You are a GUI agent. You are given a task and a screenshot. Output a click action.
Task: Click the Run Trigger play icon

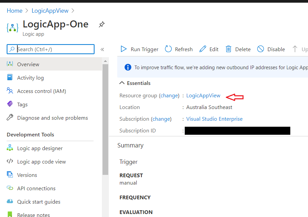124,49
